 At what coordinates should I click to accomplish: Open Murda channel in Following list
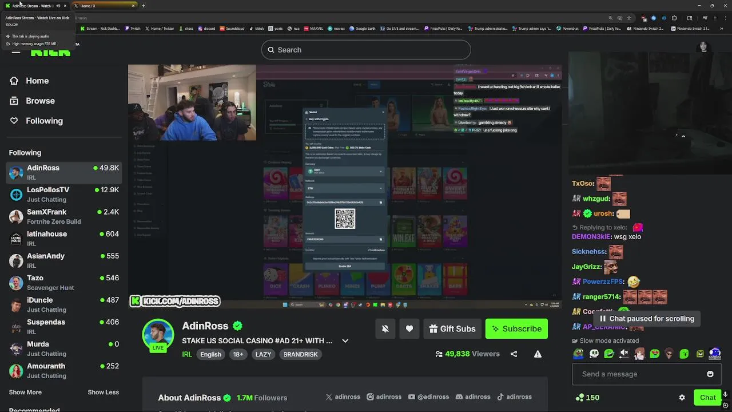click(64, 348)
